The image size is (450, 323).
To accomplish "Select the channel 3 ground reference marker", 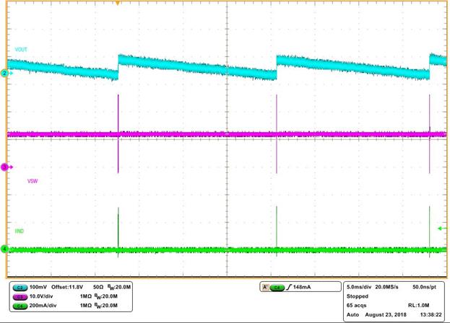I will click(4, 167).
